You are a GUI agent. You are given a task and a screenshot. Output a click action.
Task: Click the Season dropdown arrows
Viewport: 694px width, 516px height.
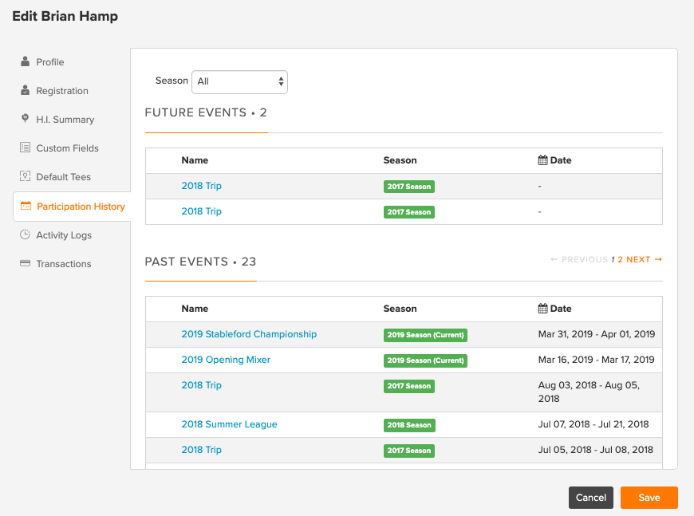click(x=281, y=81)
